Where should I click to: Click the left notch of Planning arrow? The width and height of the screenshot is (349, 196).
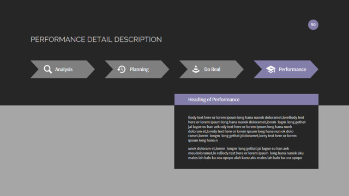coord(109,69)
